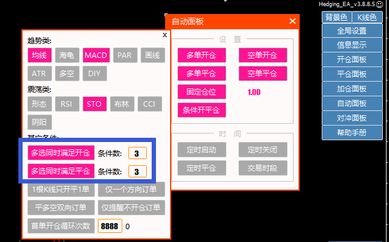The image size is (389, 242).
Task: Enable 定时平仓 timer
Action: coord(202,168)
